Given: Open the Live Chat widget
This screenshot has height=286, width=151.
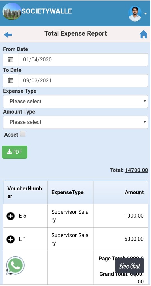Looking at the screenshot, I should click(130, 266).
